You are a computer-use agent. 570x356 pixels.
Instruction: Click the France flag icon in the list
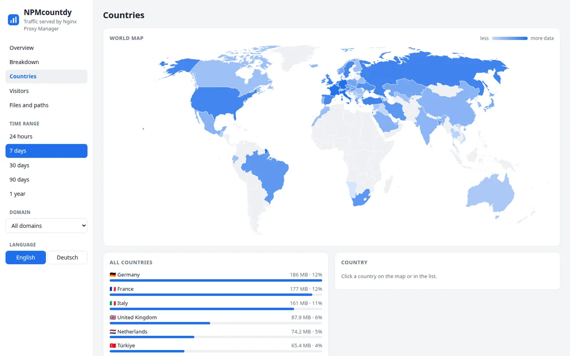[x=113, y=289]
